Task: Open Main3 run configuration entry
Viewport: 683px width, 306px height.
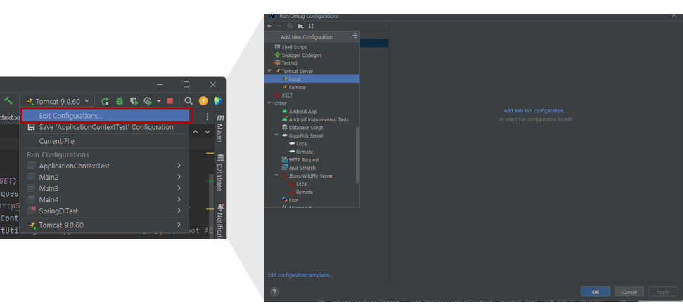Action: point(105,189)
